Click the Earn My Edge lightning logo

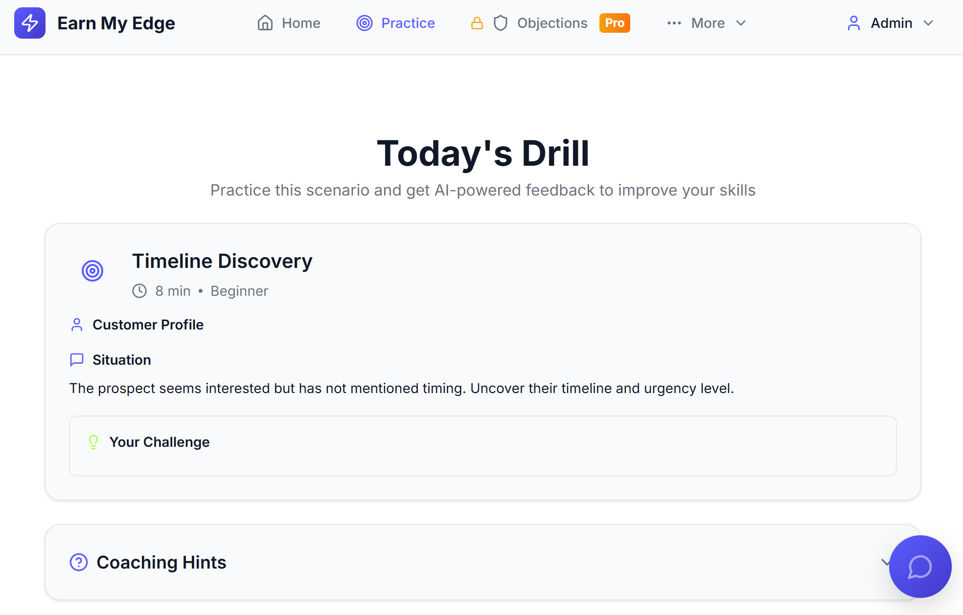point(29,22)
